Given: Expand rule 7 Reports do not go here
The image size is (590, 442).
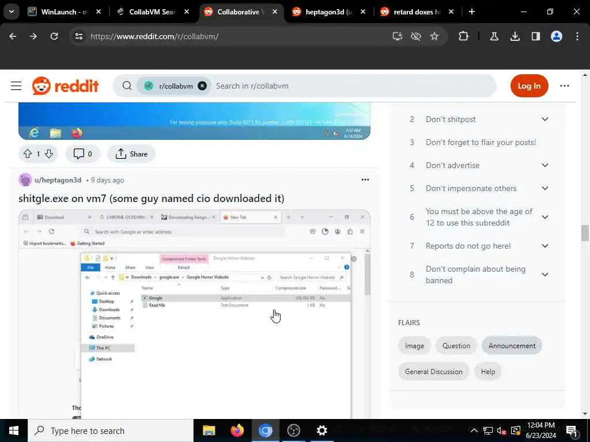Looking at the screenshot, I should pos(544,246).
